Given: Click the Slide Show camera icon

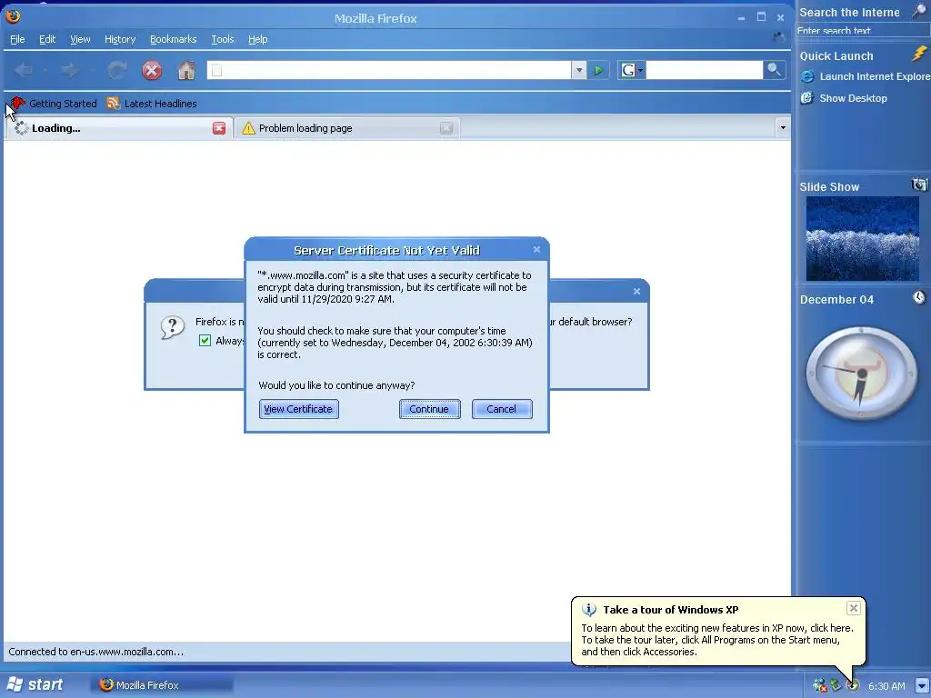Looking at the screenshot, I should pos(919,184).
